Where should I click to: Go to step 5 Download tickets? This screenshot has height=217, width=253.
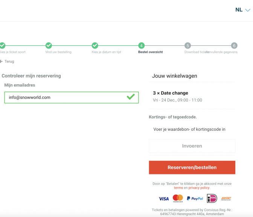tap(187, 46)
